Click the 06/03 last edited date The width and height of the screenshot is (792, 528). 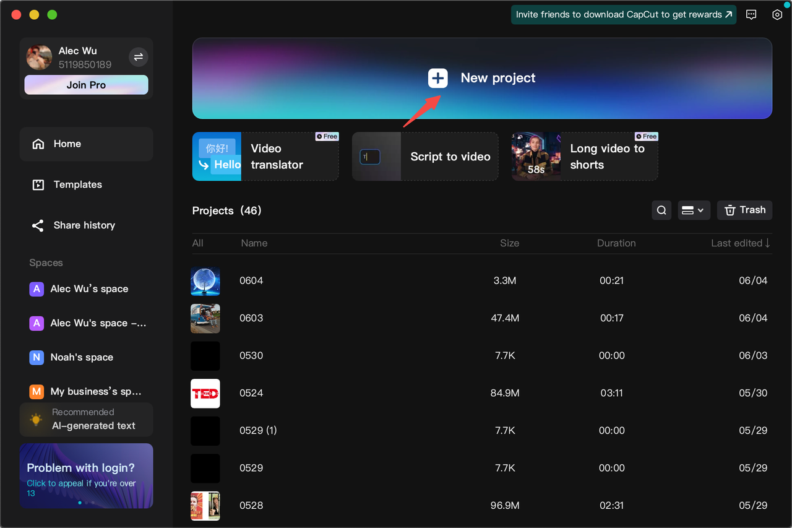[x=753, y=356]
